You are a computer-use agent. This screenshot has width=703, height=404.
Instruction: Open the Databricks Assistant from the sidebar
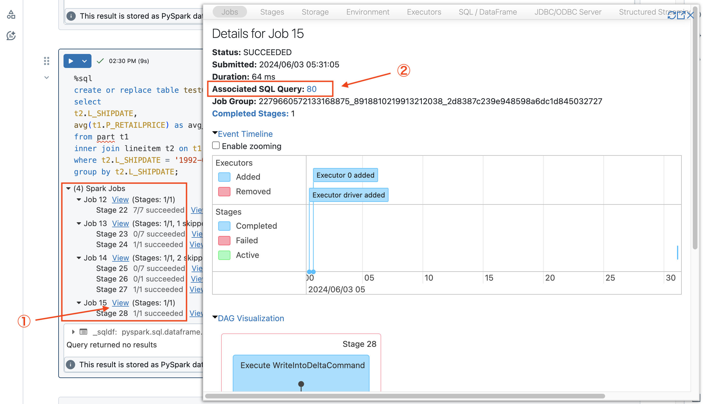(11, 36)
